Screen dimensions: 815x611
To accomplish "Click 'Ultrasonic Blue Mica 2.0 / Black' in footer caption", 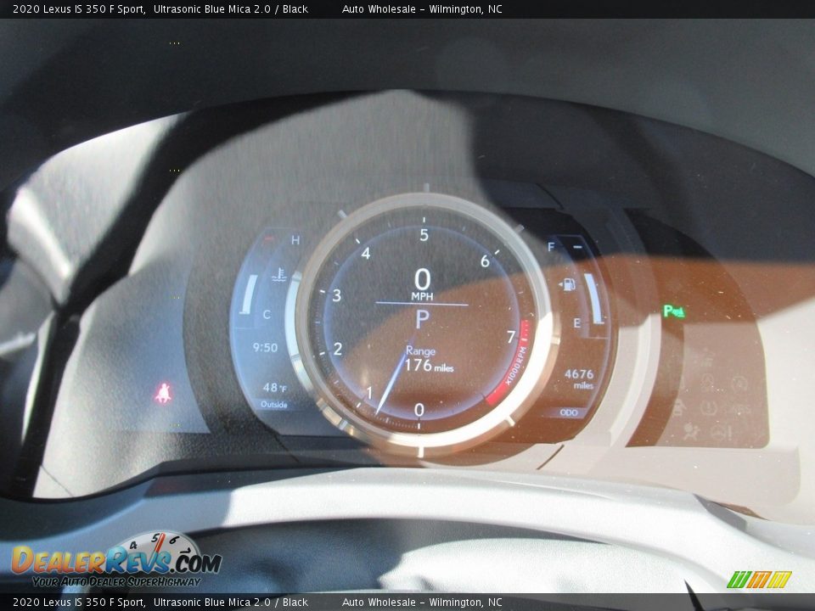I will pos(231,603).
